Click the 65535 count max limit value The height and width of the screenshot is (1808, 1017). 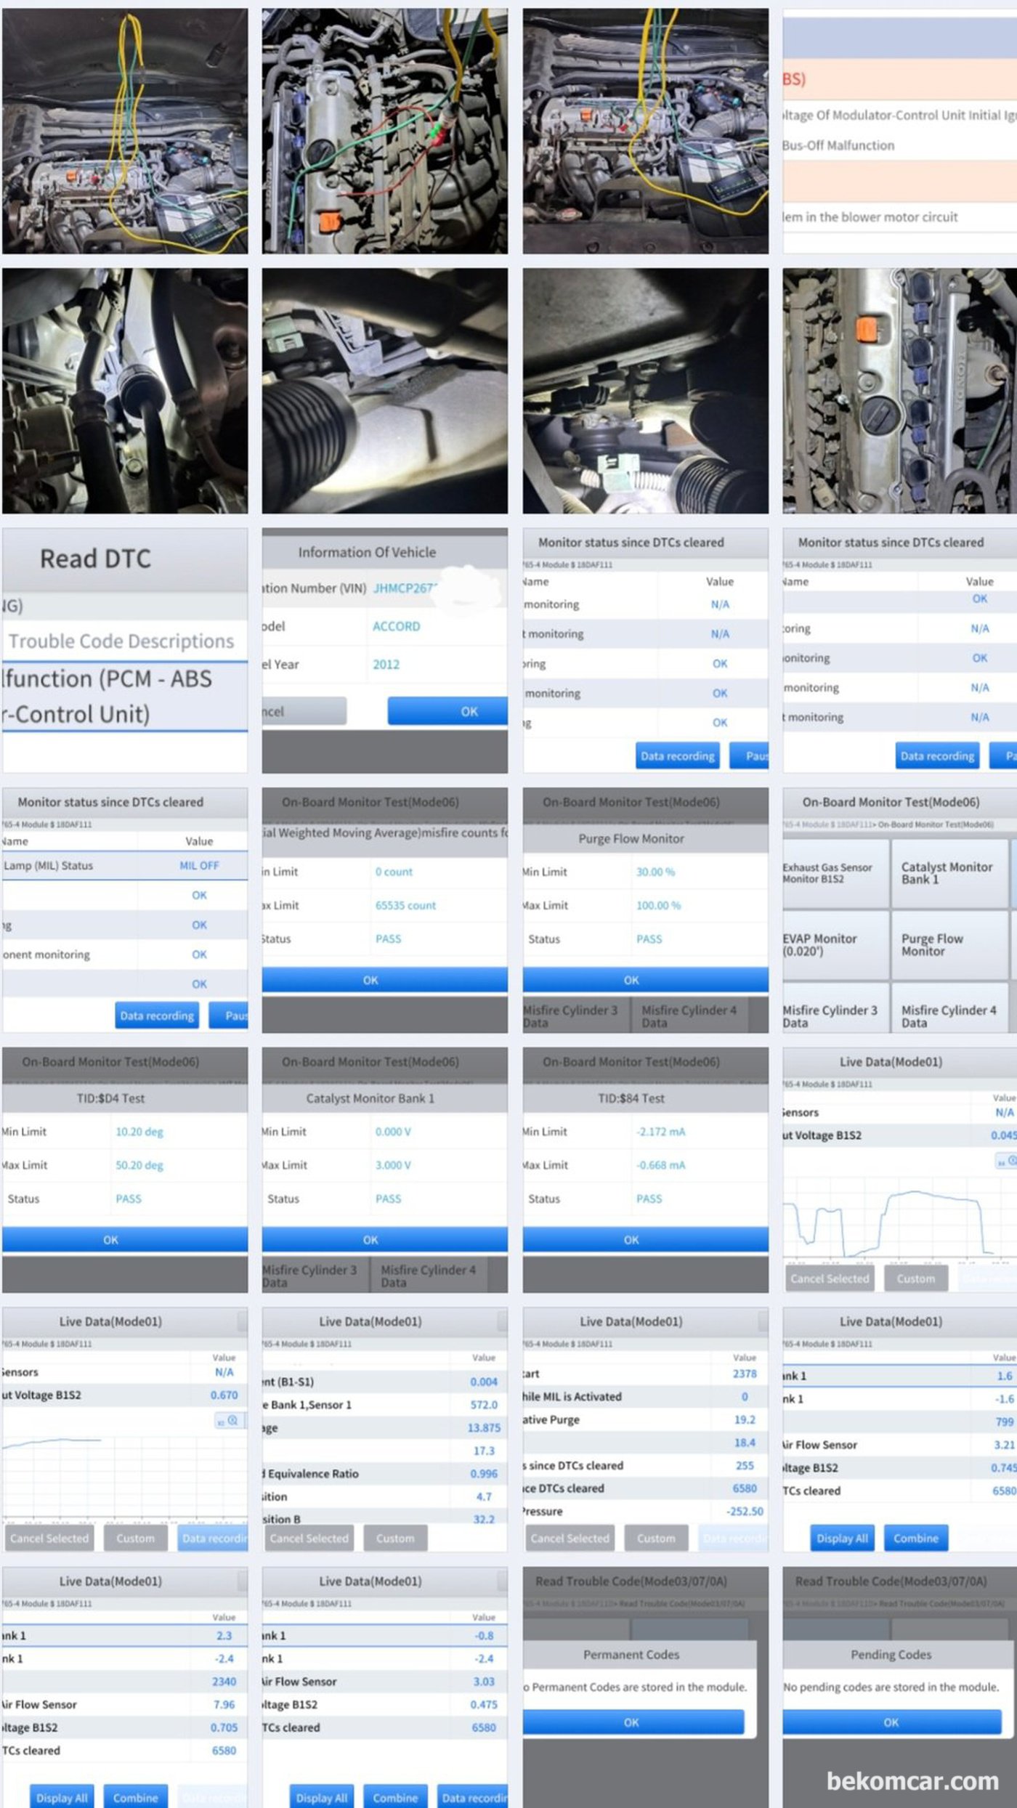pos(405,905)
